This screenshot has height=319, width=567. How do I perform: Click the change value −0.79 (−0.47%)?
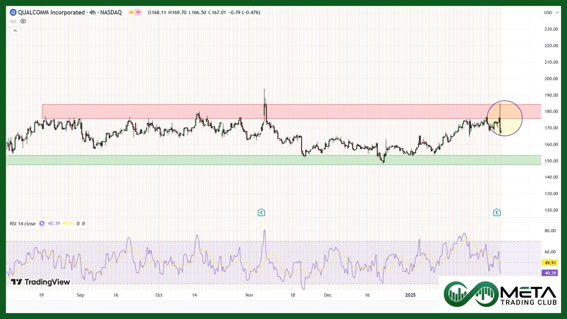(244, 12)
